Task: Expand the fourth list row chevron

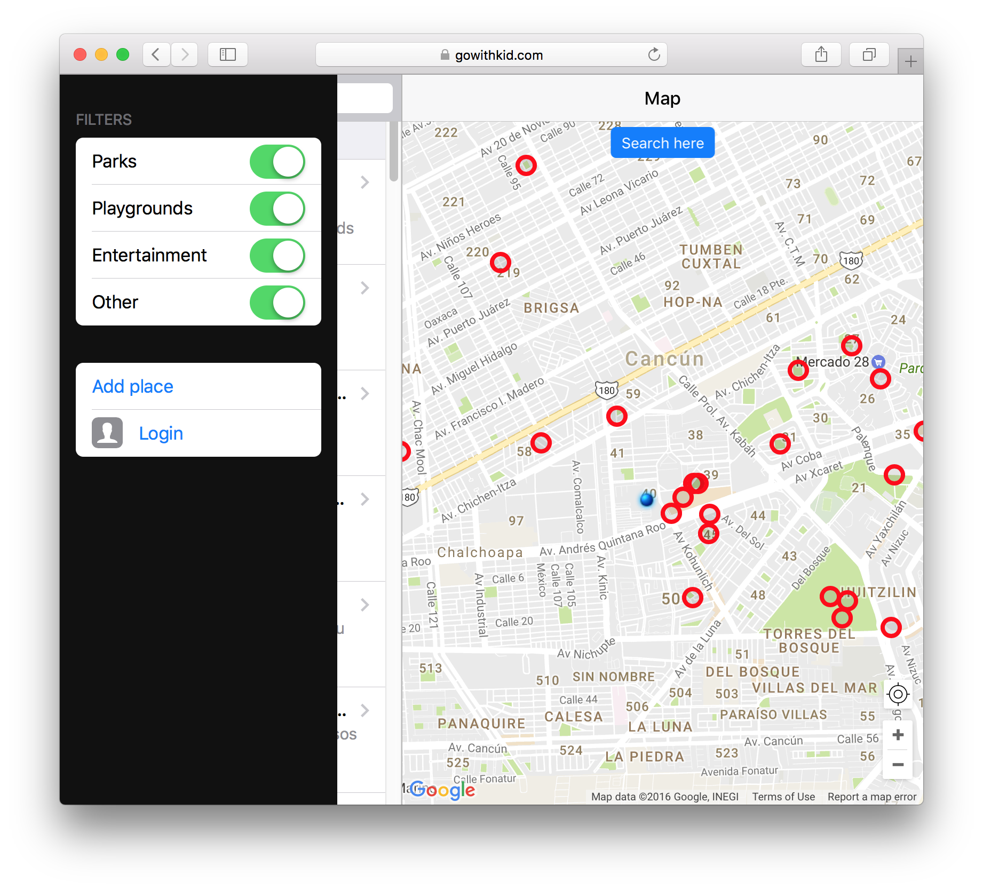Action: (x=365, y=499)
